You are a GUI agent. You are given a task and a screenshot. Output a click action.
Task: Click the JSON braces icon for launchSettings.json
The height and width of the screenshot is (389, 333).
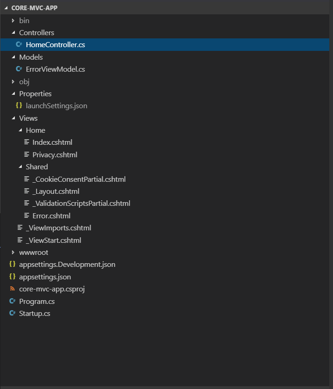pyautogui.click(x=19, y=106)
